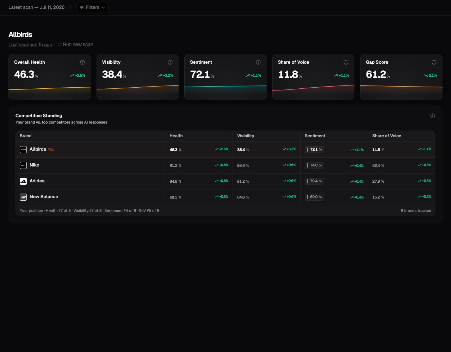Open Competitive Standing info icon
451x352 pixels.
point(433,116)
